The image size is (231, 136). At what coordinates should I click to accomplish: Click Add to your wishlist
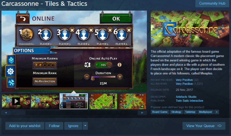(25, 126)
